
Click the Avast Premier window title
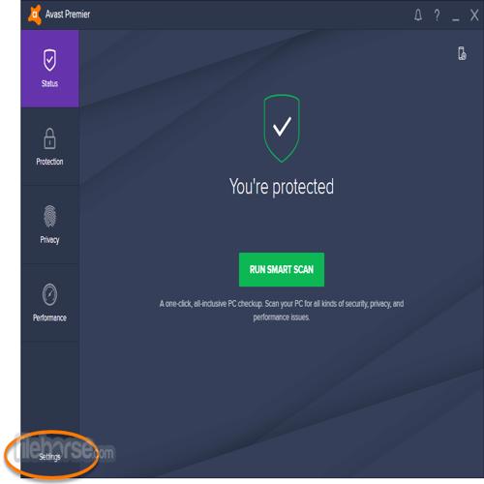point(68,15)
